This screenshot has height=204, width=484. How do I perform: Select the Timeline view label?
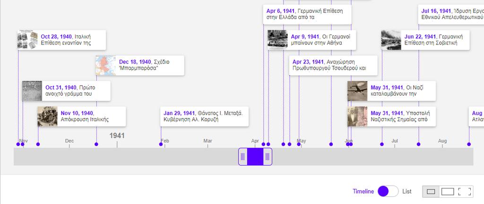363,192
